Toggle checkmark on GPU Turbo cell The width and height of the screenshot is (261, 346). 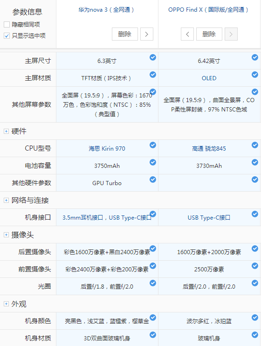click(x=153, y=180)
